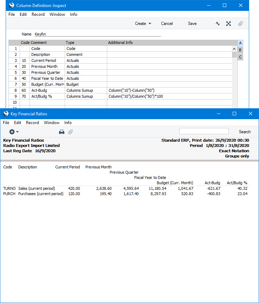Click the printer icon in Key Financial Ratios

pos(61,132)
